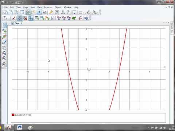
Task: Activate the drag hand tool
Action: 4,48
